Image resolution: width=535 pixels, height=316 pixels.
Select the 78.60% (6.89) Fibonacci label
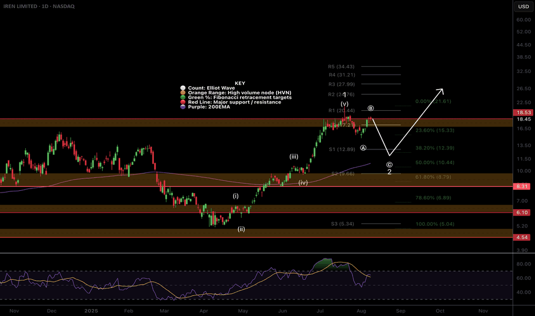pyautogui.click(x=433, y=198)
